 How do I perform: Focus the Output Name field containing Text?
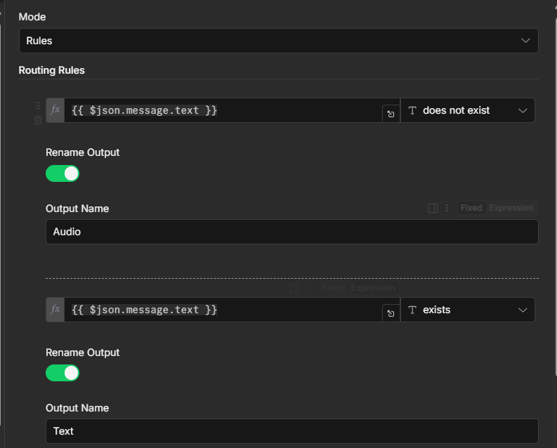[x=291, y=431]
